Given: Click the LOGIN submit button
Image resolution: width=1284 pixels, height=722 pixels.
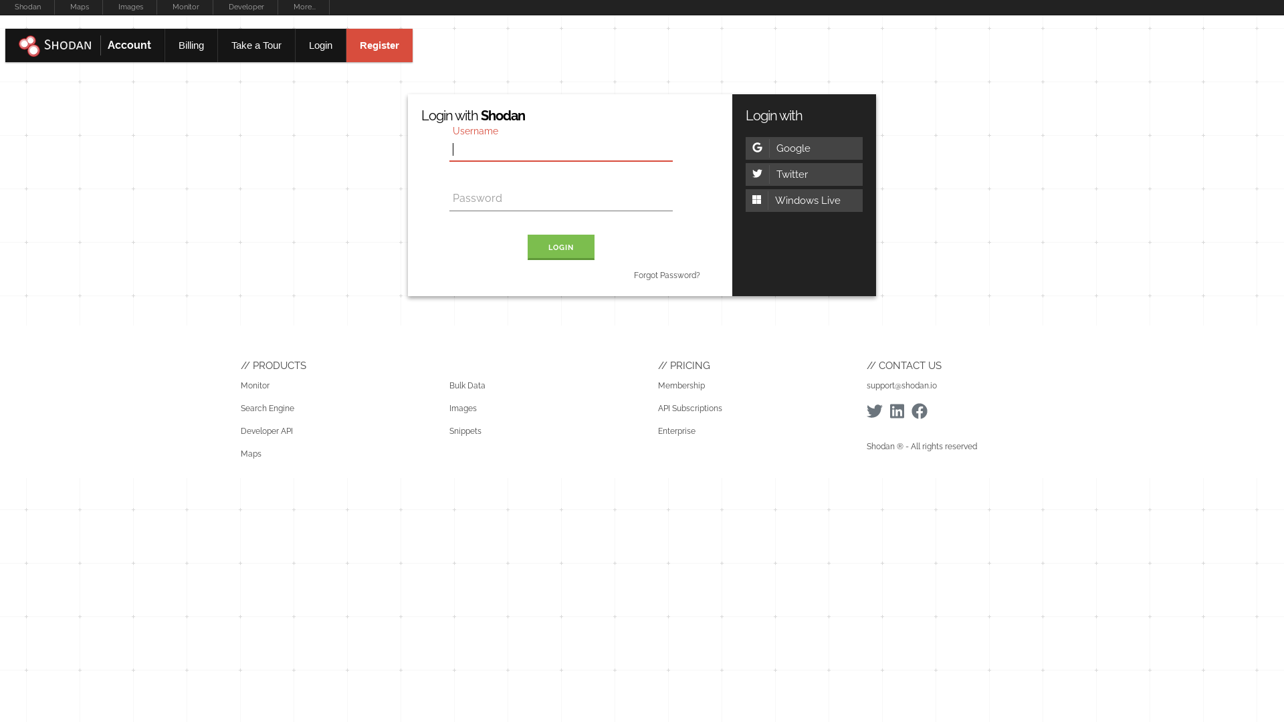Looking at the screenshot, I should 561,247.
